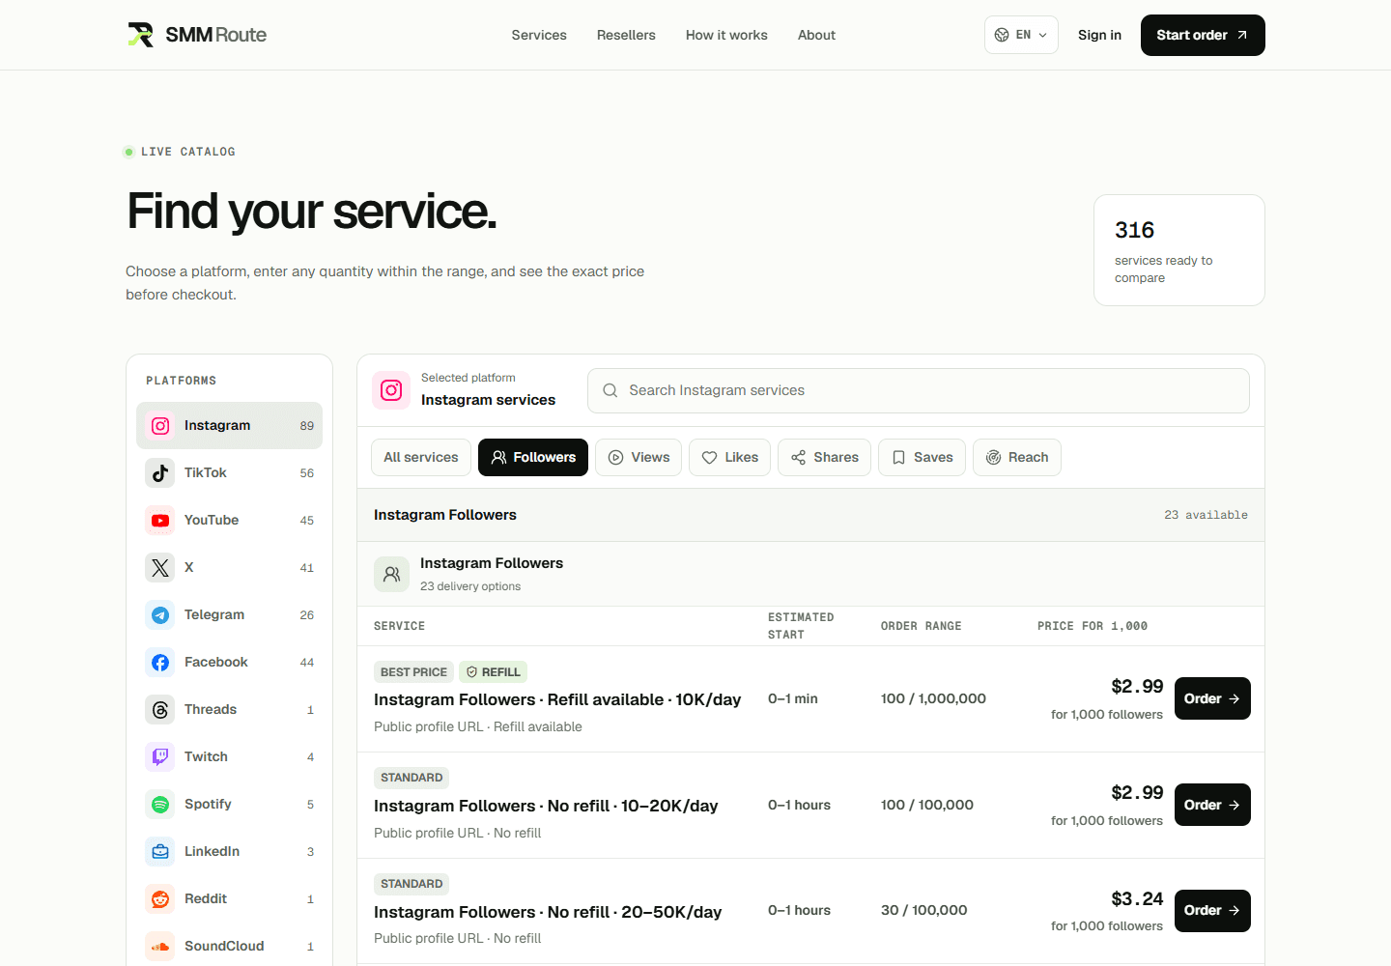The width and height of the screenshot is (1391, 966).
Task: Click the globe language icon
Action: [x=1002, y=35]
